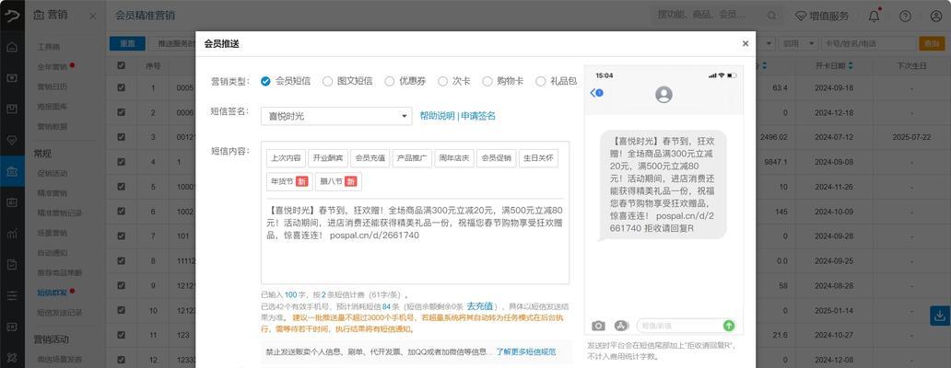951x368 pixels.
Task: Open the dropdown left of 启用 filter
Action: click(767, 43)
